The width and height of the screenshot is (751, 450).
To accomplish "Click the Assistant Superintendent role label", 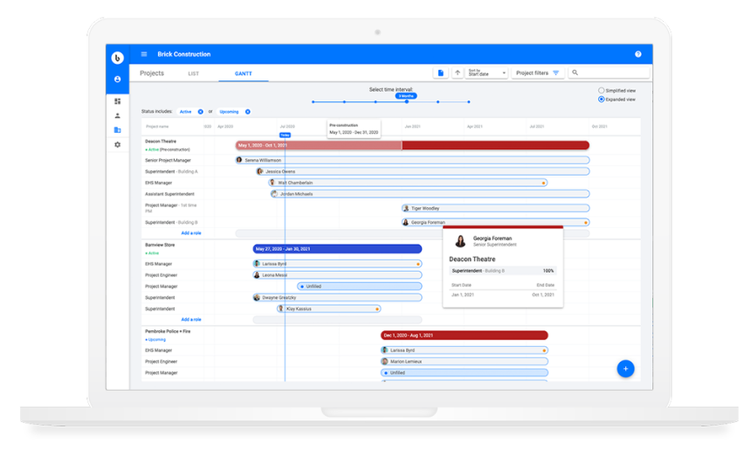I will click(x=169, y=194).
